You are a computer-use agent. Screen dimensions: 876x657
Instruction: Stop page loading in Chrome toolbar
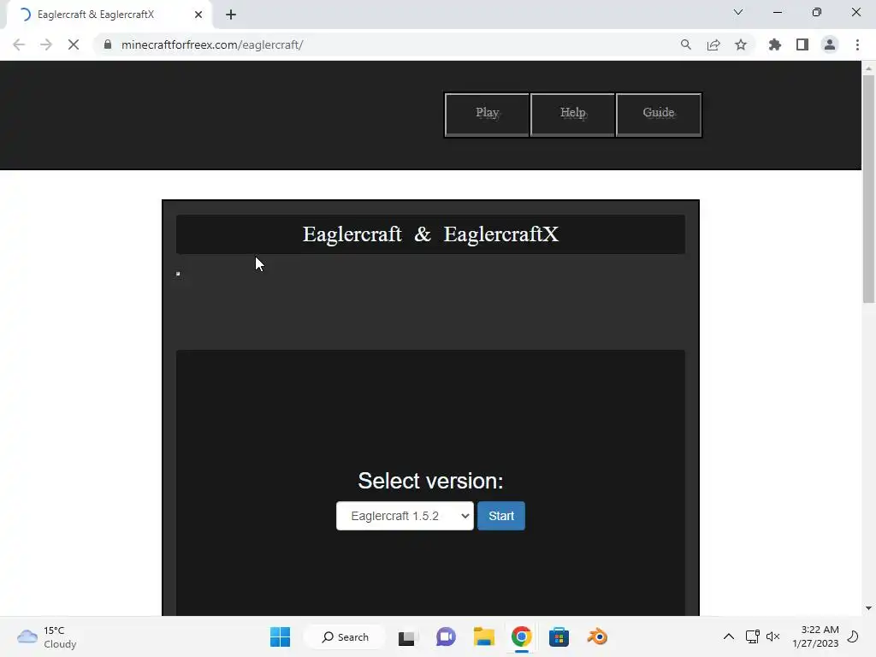(x=74, y=44)
